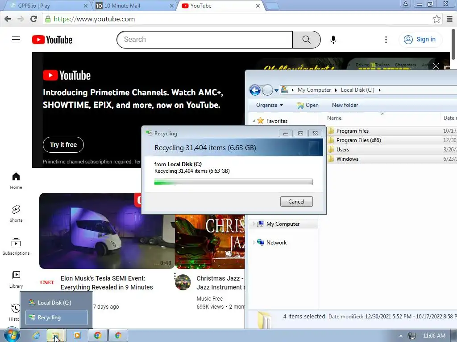Screen dimensions: 457x342
Task: Cancel the Recycling operation
Action: 296,202
